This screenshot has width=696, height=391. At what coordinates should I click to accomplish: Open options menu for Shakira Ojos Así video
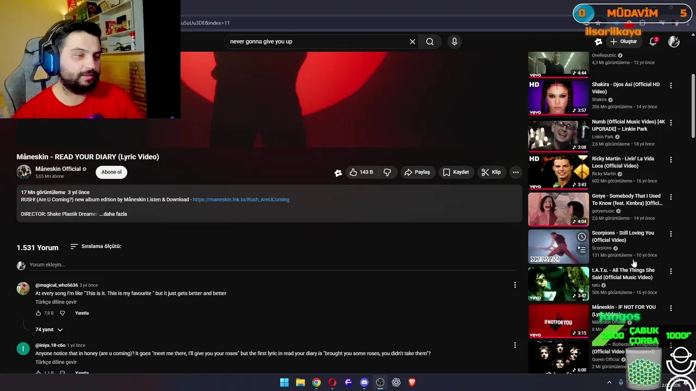click(x=670, y=85)
